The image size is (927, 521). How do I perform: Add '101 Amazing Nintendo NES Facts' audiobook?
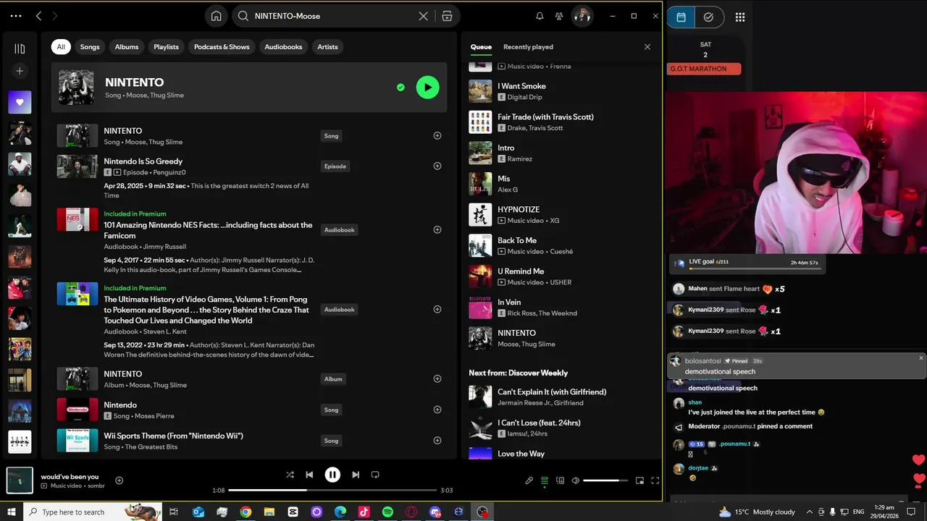click(437, 229)
